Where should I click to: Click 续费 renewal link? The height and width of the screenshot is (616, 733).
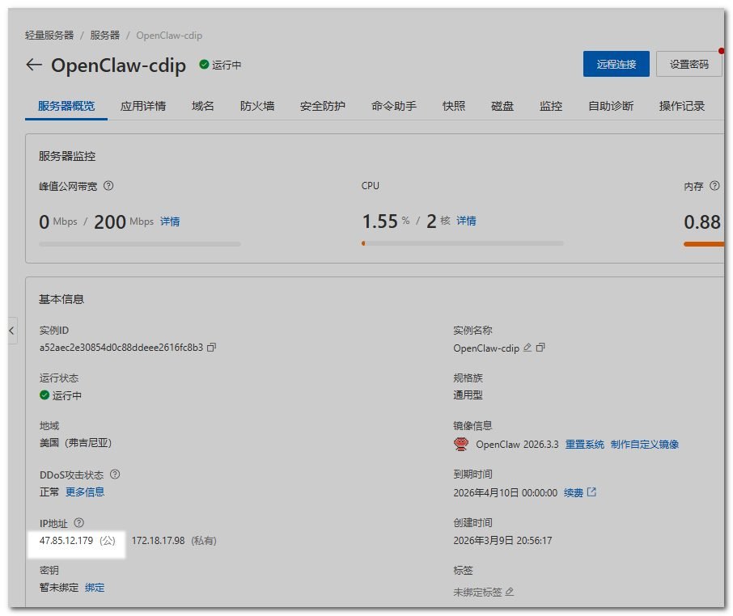pos(574,492)
